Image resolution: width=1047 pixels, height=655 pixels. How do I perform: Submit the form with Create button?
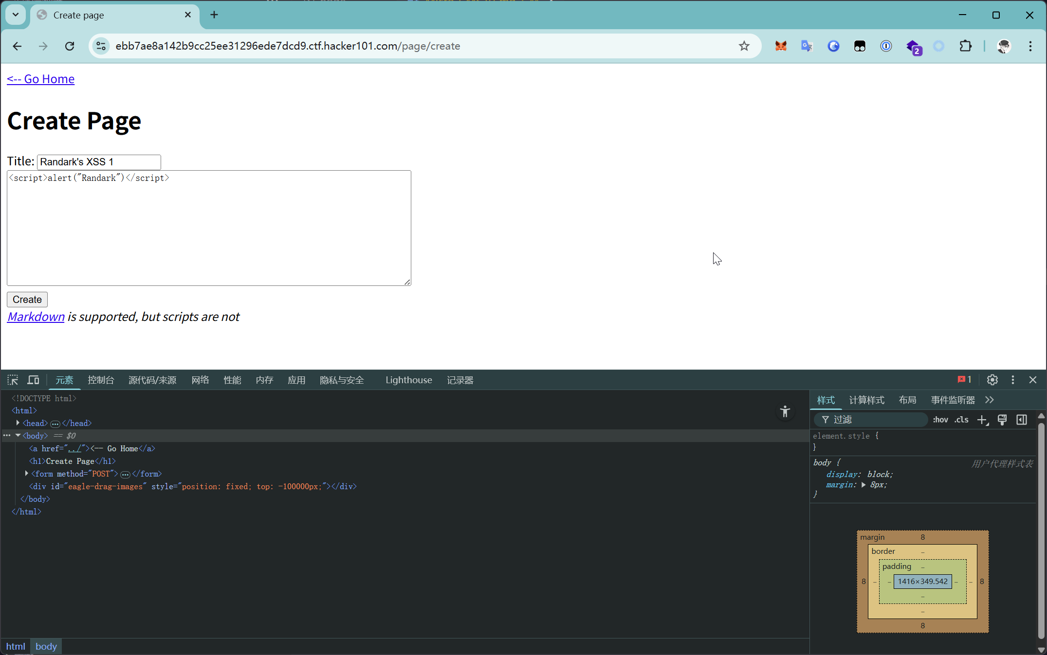[27, 300]
